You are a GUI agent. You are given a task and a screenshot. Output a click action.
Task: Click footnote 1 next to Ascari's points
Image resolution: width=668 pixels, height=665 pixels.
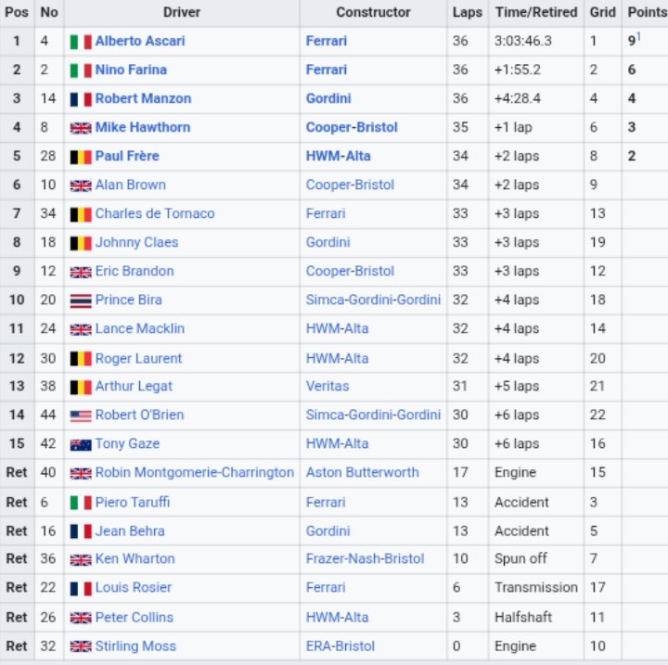[x=638, y=37]
